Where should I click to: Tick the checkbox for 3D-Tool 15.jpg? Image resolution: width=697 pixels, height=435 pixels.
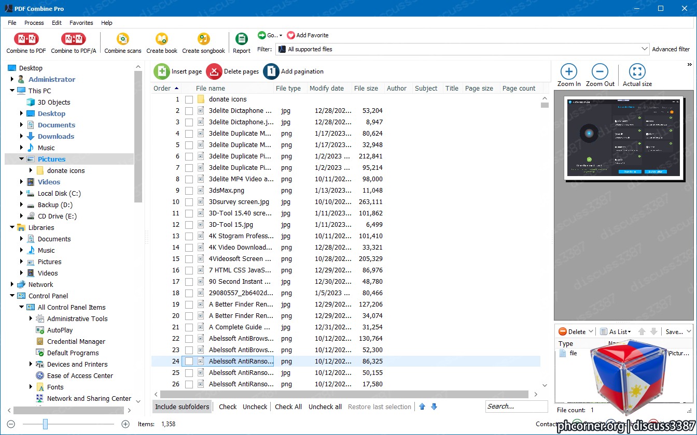pyautogui.click(x=189, y=225)
